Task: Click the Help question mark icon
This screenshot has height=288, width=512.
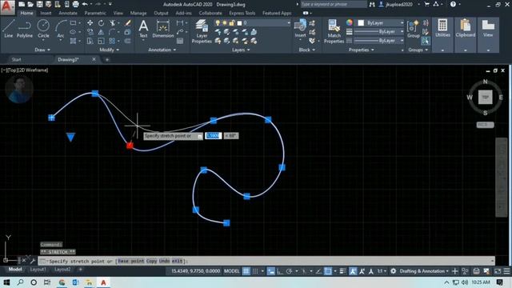Action: 453,4
